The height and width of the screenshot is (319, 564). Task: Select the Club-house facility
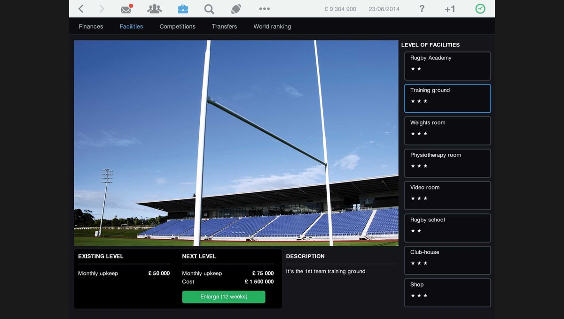[x=447, y=260]
